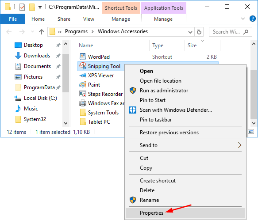Click the search magnifier icon

tap(246, 32)
